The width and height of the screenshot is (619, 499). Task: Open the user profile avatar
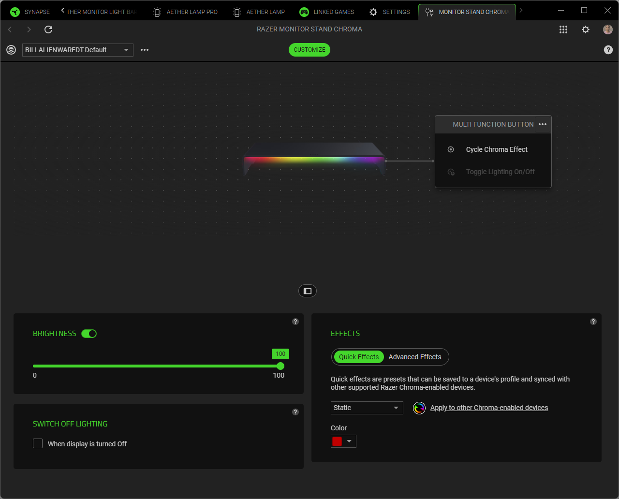(x=608, y=29)
